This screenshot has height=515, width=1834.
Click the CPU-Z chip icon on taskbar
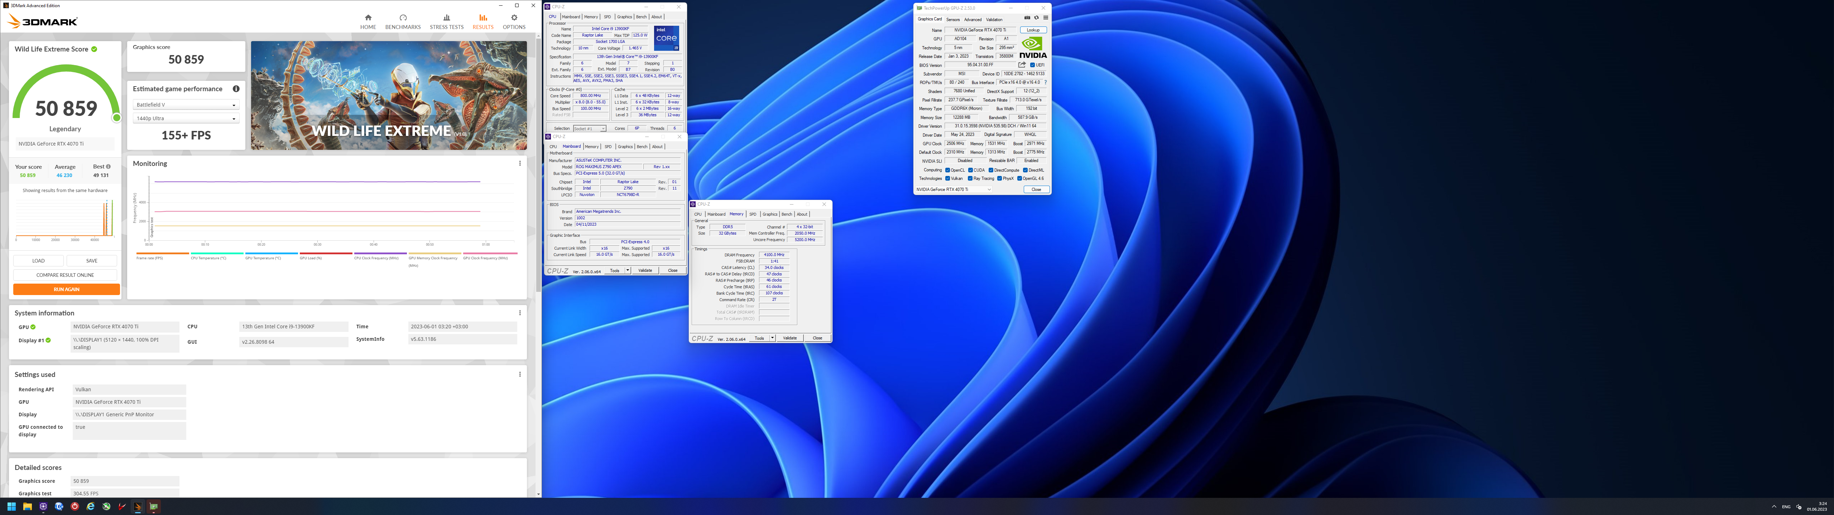43,506
